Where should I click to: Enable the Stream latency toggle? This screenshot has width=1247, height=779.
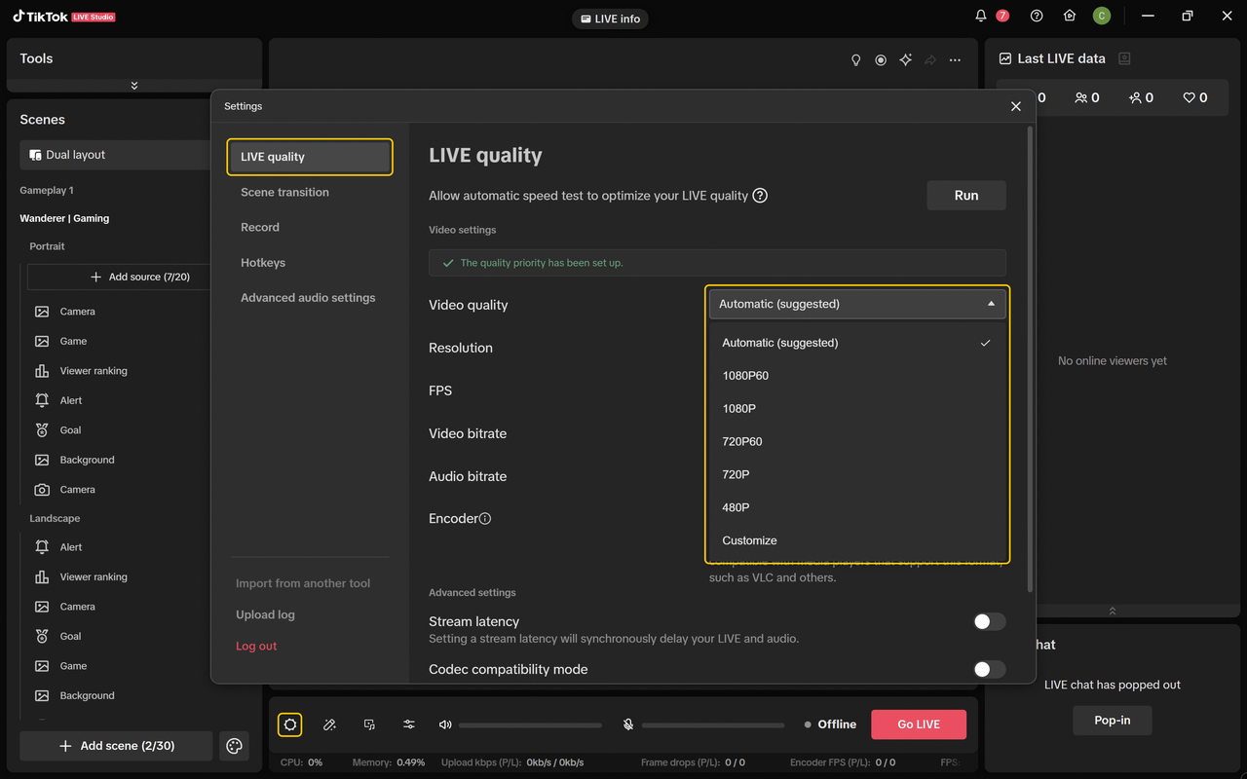(x=989, y=621)
